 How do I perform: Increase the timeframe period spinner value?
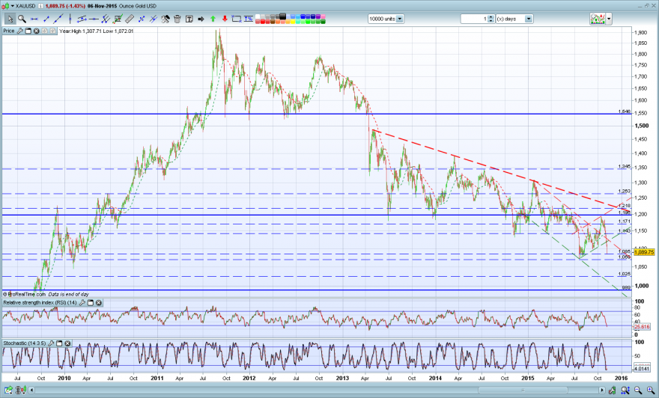pos(491,16)
